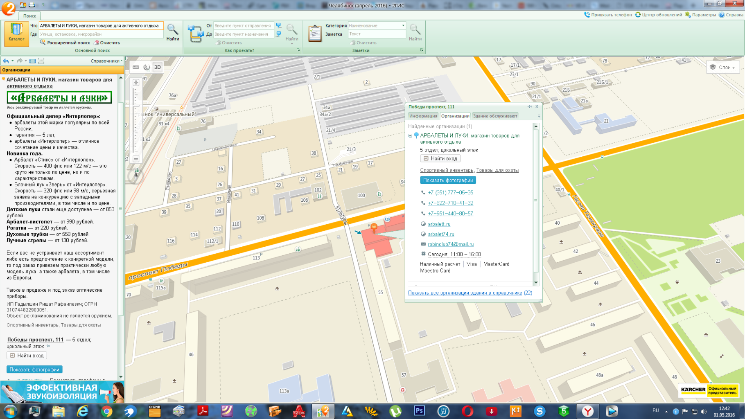Open Привязать телефон link
The height and width of the screenshot is (419, 745).
(608, 15)
